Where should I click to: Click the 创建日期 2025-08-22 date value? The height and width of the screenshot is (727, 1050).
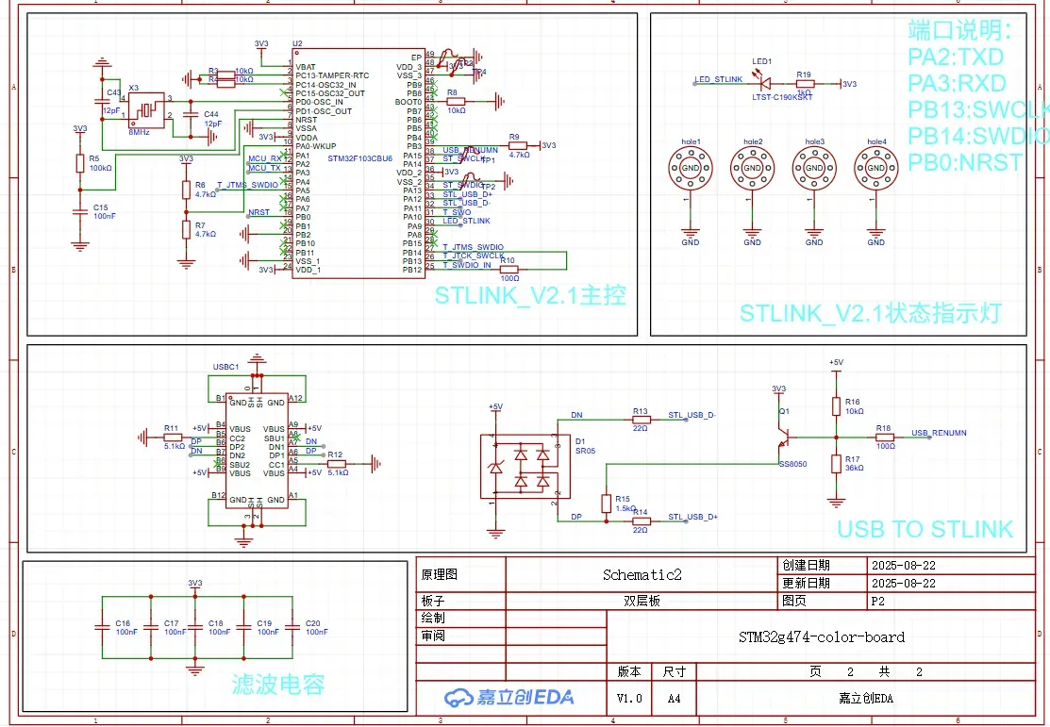click(904, 566)
